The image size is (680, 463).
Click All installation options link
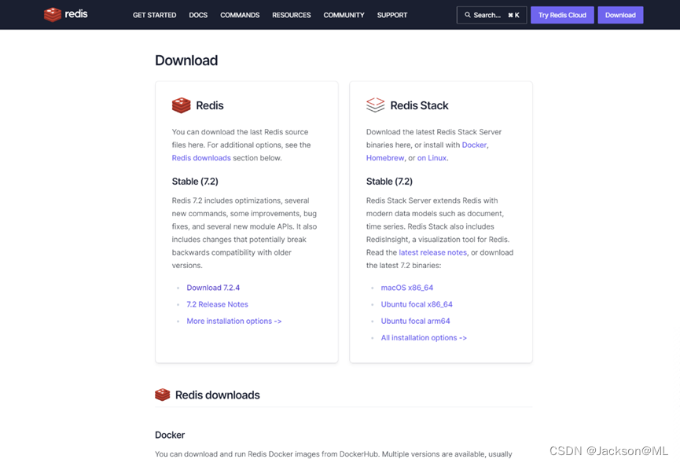pyautogui.click(x=424, y=338)
